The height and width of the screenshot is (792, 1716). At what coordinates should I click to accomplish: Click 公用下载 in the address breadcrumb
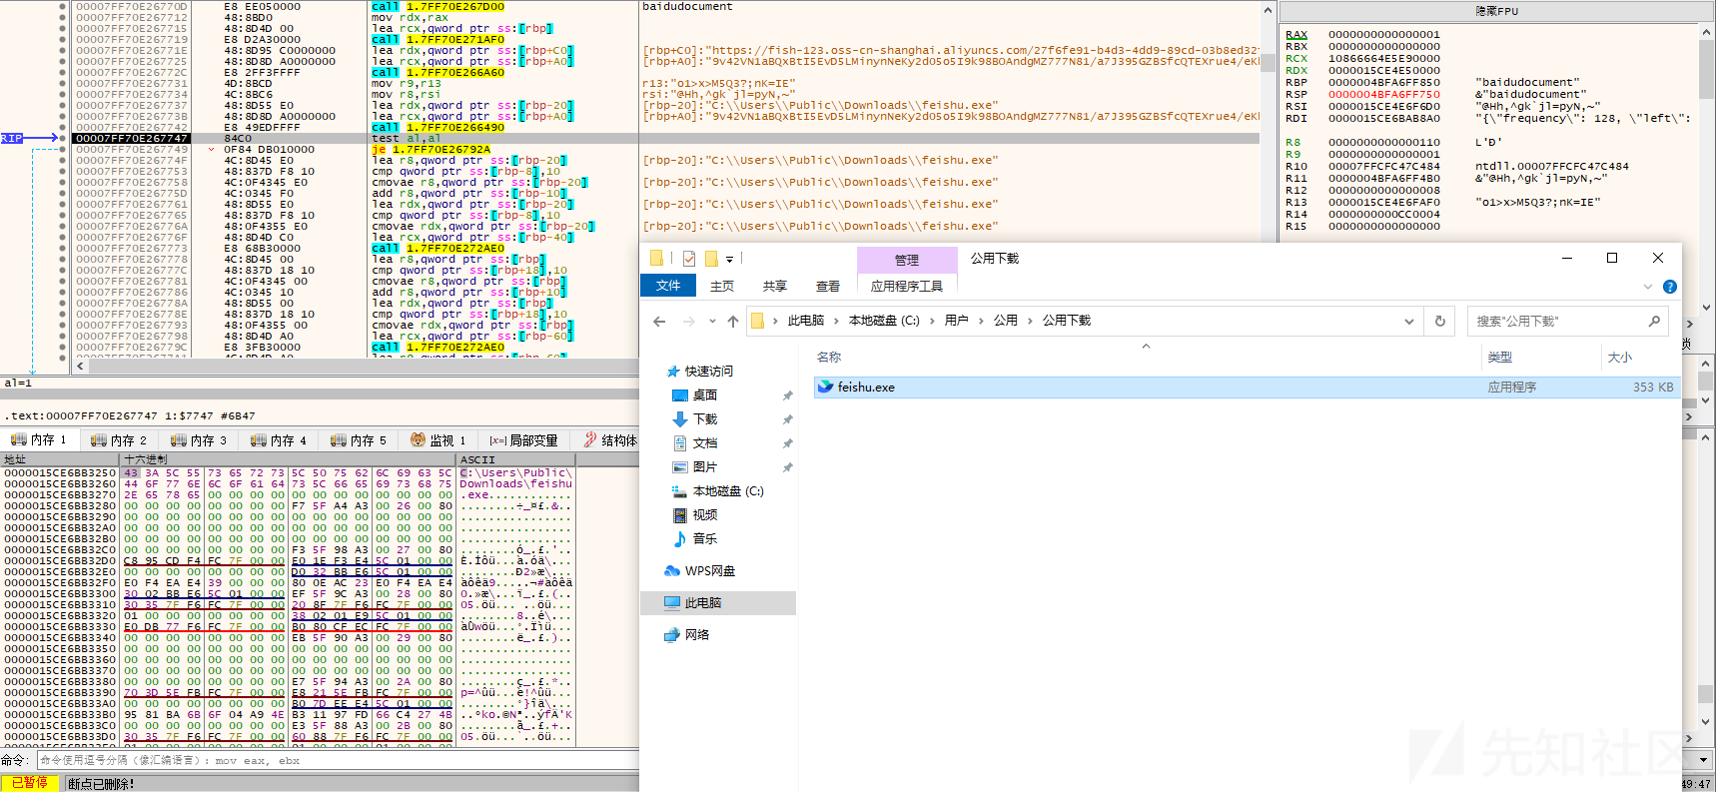click(x=1067, y=321)
